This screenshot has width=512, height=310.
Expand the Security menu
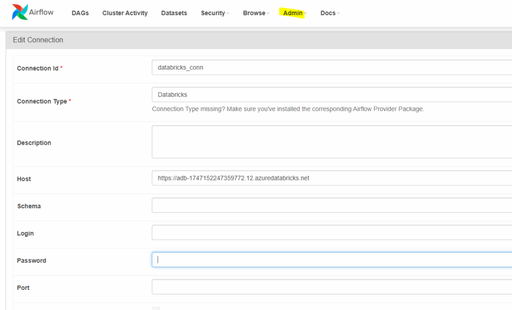tap(215, 13)
